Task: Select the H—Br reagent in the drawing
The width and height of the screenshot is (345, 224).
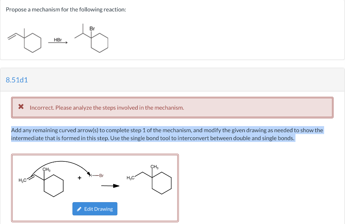Action: click(x=97, y=175)
